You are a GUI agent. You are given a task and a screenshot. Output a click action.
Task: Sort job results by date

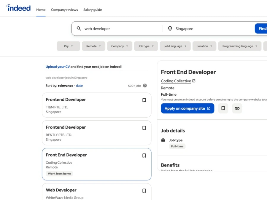[79, 86]
